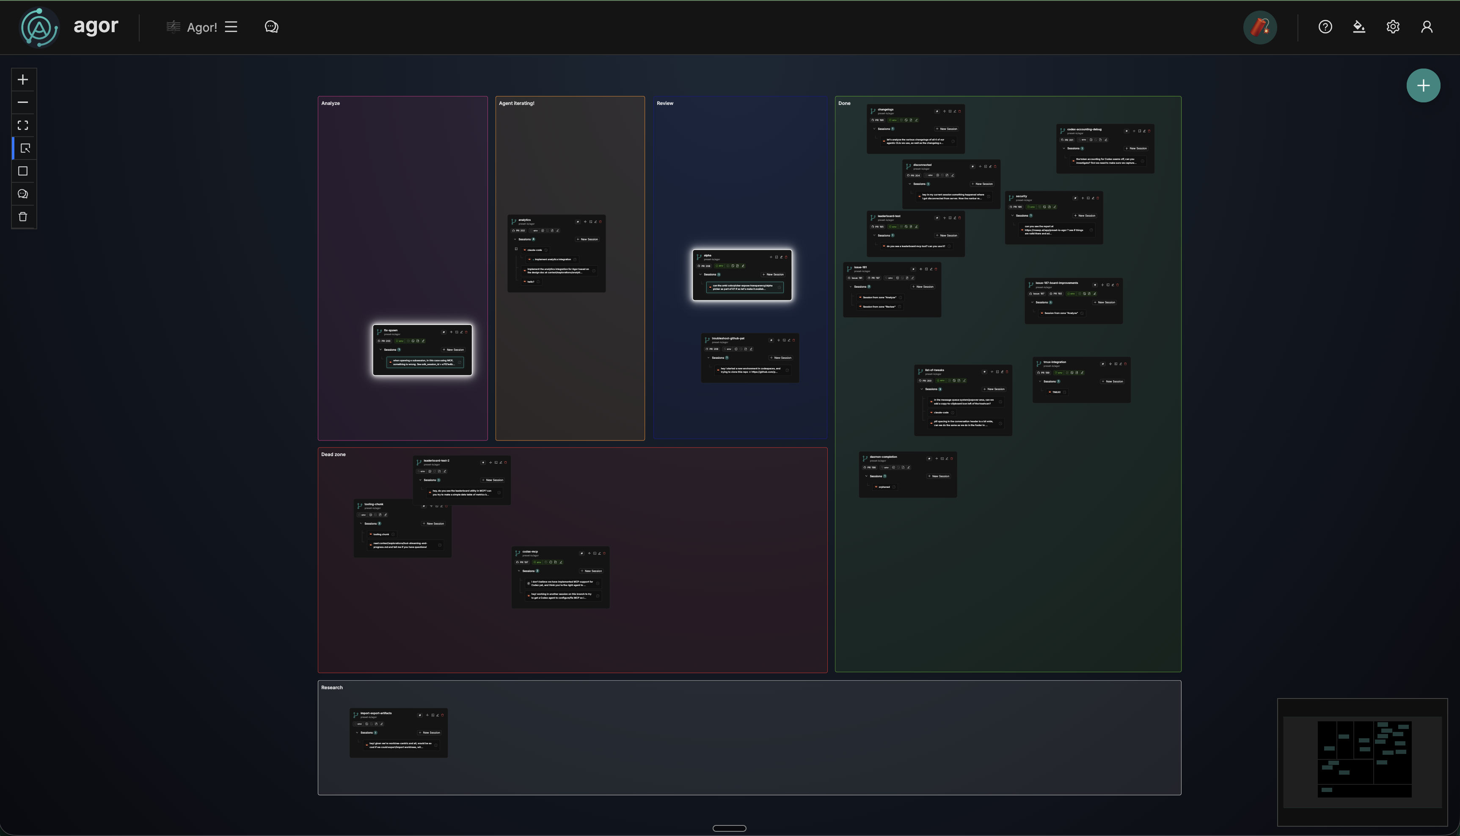Click the Agor! board title in the header
Viewport: 1460px width, 836px height.
(201, 26)
